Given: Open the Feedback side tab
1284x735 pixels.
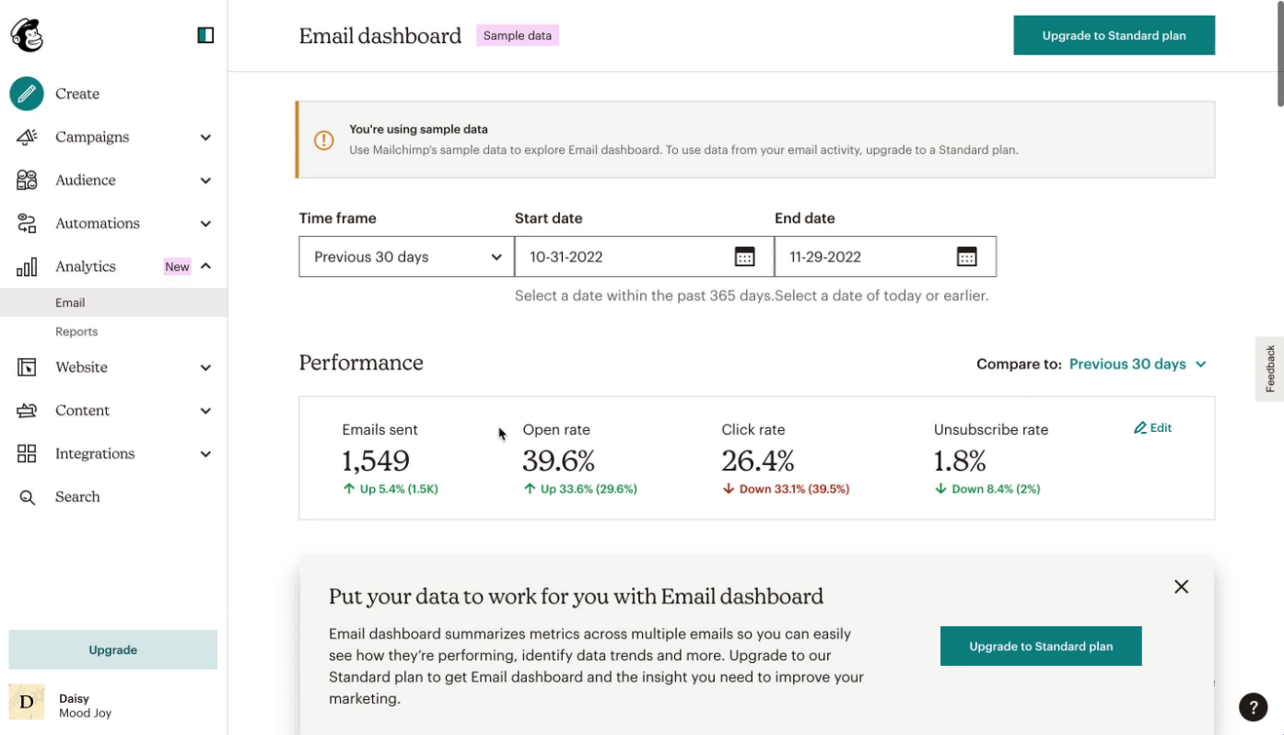Looking at the screenshot, I should (1270, 368).
